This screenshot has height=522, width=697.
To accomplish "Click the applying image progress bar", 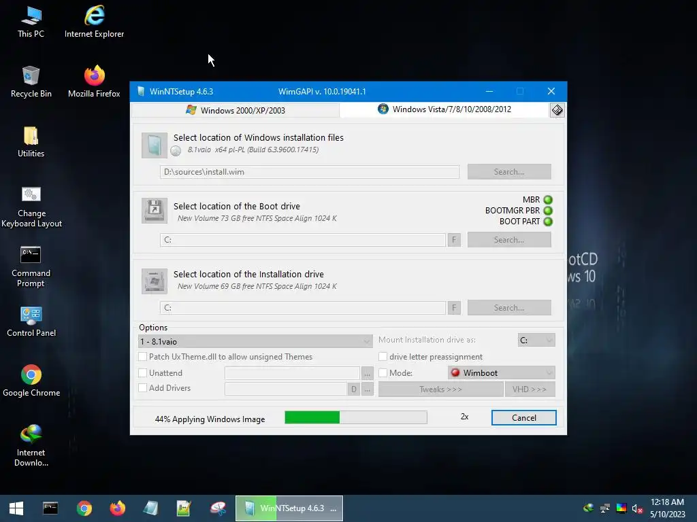I will point(356,417).
